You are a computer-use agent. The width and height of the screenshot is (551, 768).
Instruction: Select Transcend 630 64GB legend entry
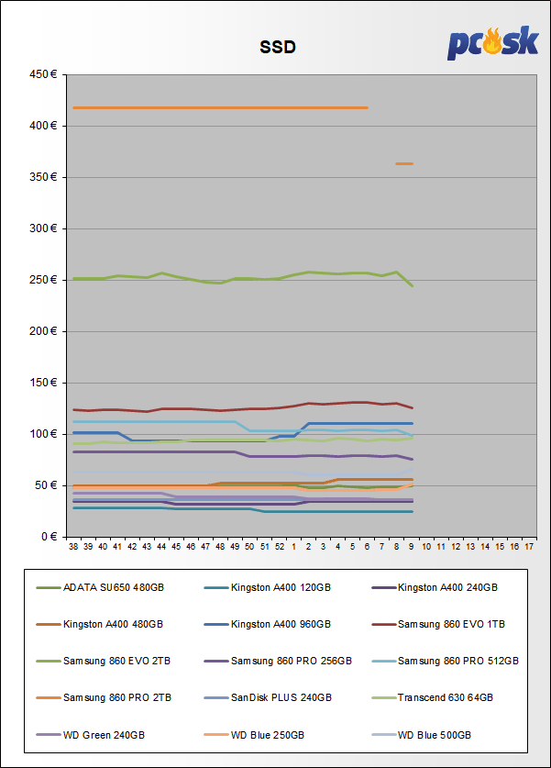pyautogui.click(x=444, y=697)
